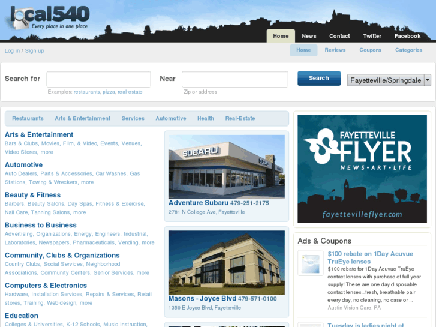Screen dimensions: 436x327
Task: Open the $100 rebate Acuvue coupon title
Action: [x=370, y=258]
